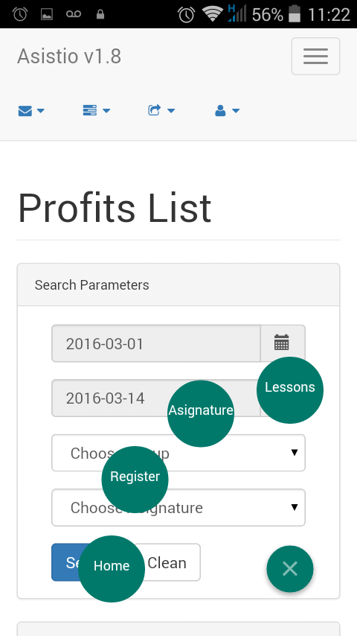Toggle the hamburger navigation menu
Image resolution: width=357 pixels, height=636 pixels.
click(x=315, y=57)
